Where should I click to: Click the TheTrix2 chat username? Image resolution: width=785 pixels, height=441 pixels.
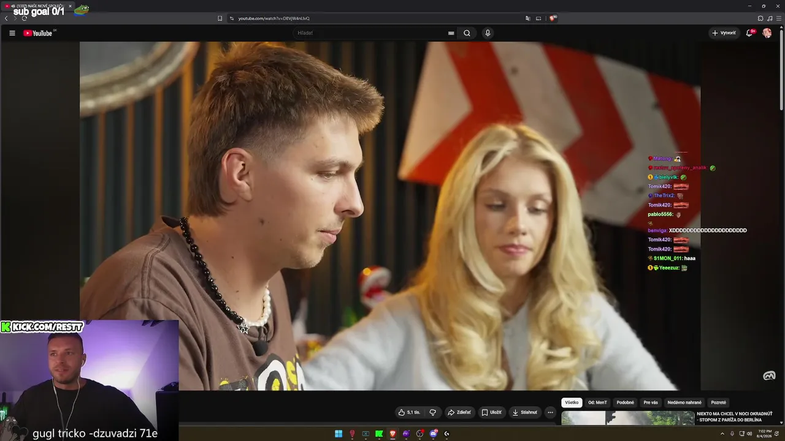tap(663, 196)
